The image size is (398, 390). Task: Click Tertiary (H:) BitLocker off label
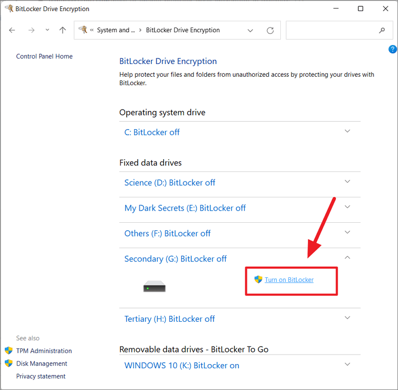(170, 319)
